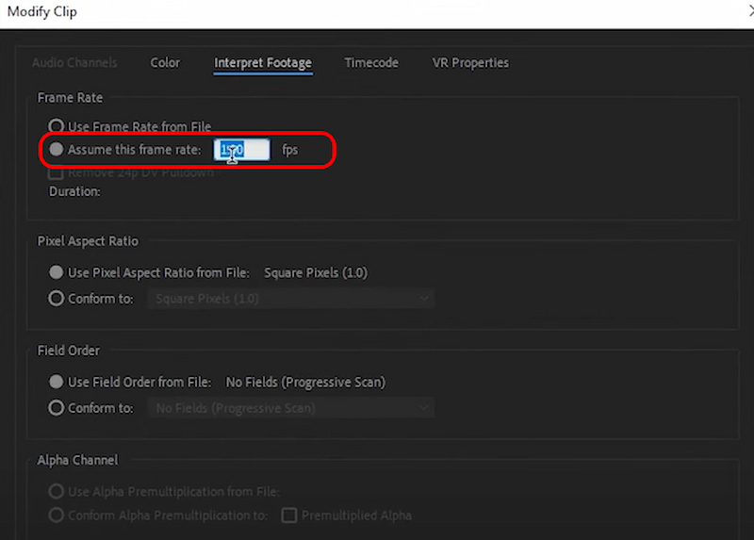Open the VR Properties tab
Screen dimensions: 754x540
pyautogui.click(x=470, y=62)
